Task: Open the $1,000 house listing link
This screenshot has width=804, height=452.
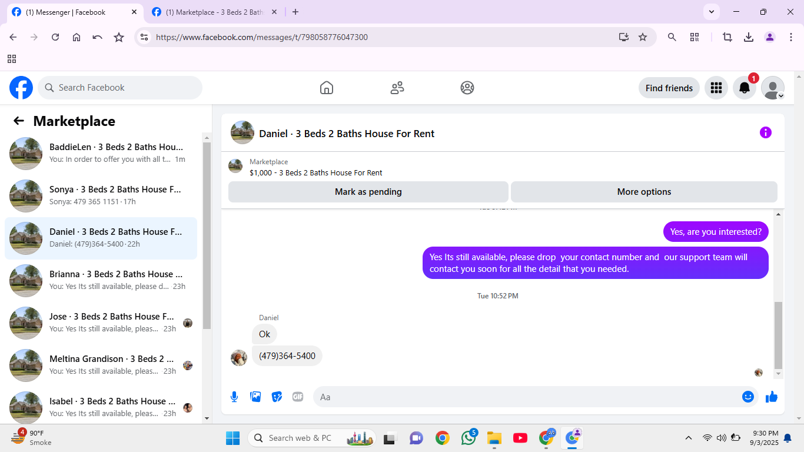Action: pos(316,173)
